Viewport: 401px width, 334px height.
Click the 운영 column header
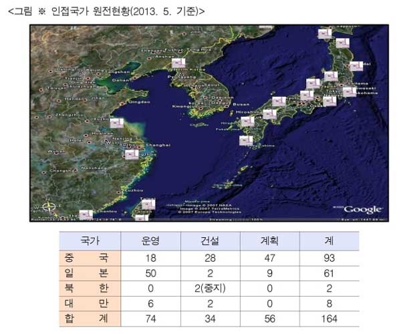[x=150, y=240]
